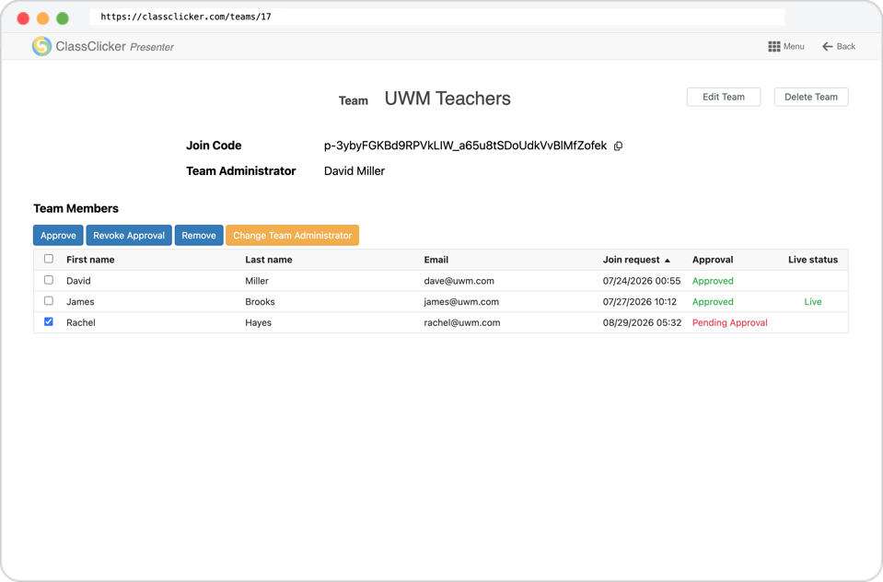Click first name James
The width and height of the screenshot is (883, 582).
[80, 301]
